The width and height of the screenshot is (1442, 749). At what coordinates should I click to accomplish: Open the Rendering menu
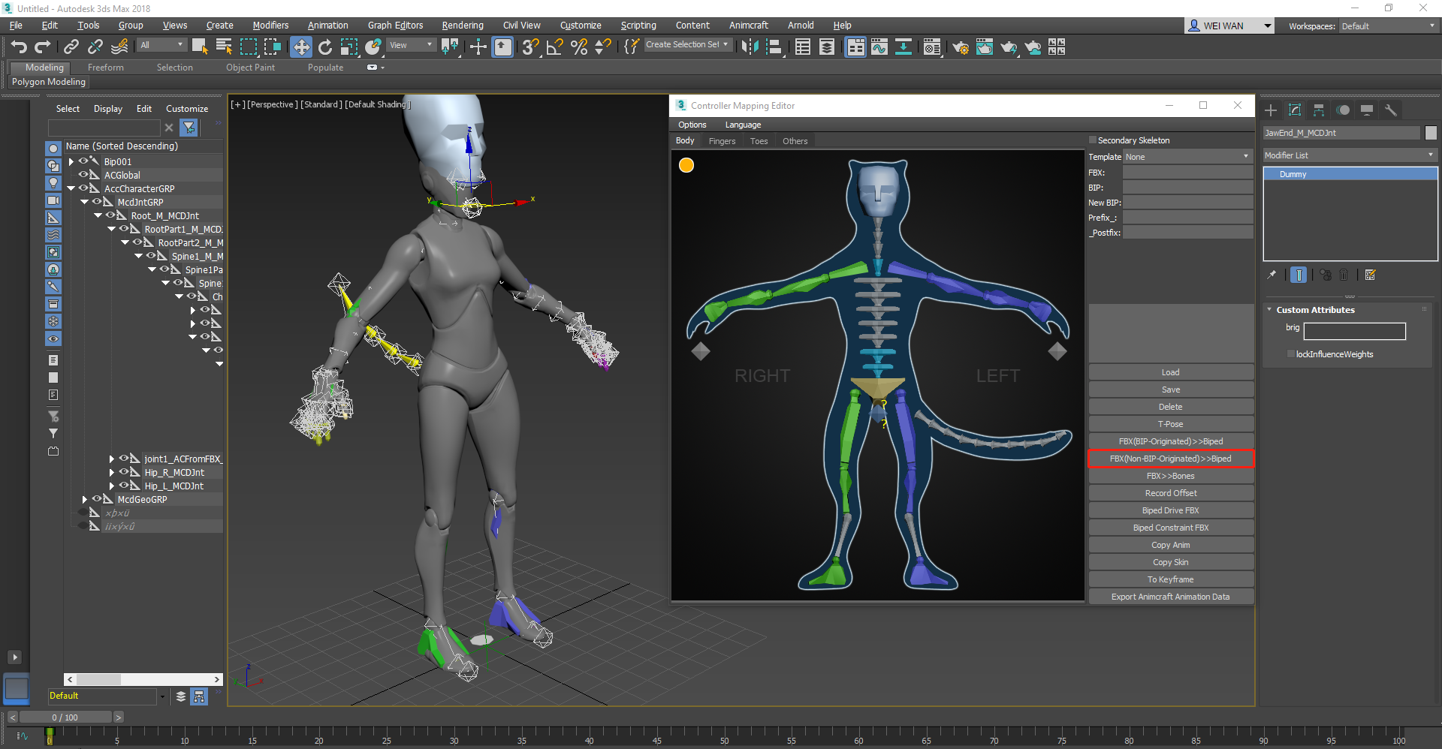463,26
